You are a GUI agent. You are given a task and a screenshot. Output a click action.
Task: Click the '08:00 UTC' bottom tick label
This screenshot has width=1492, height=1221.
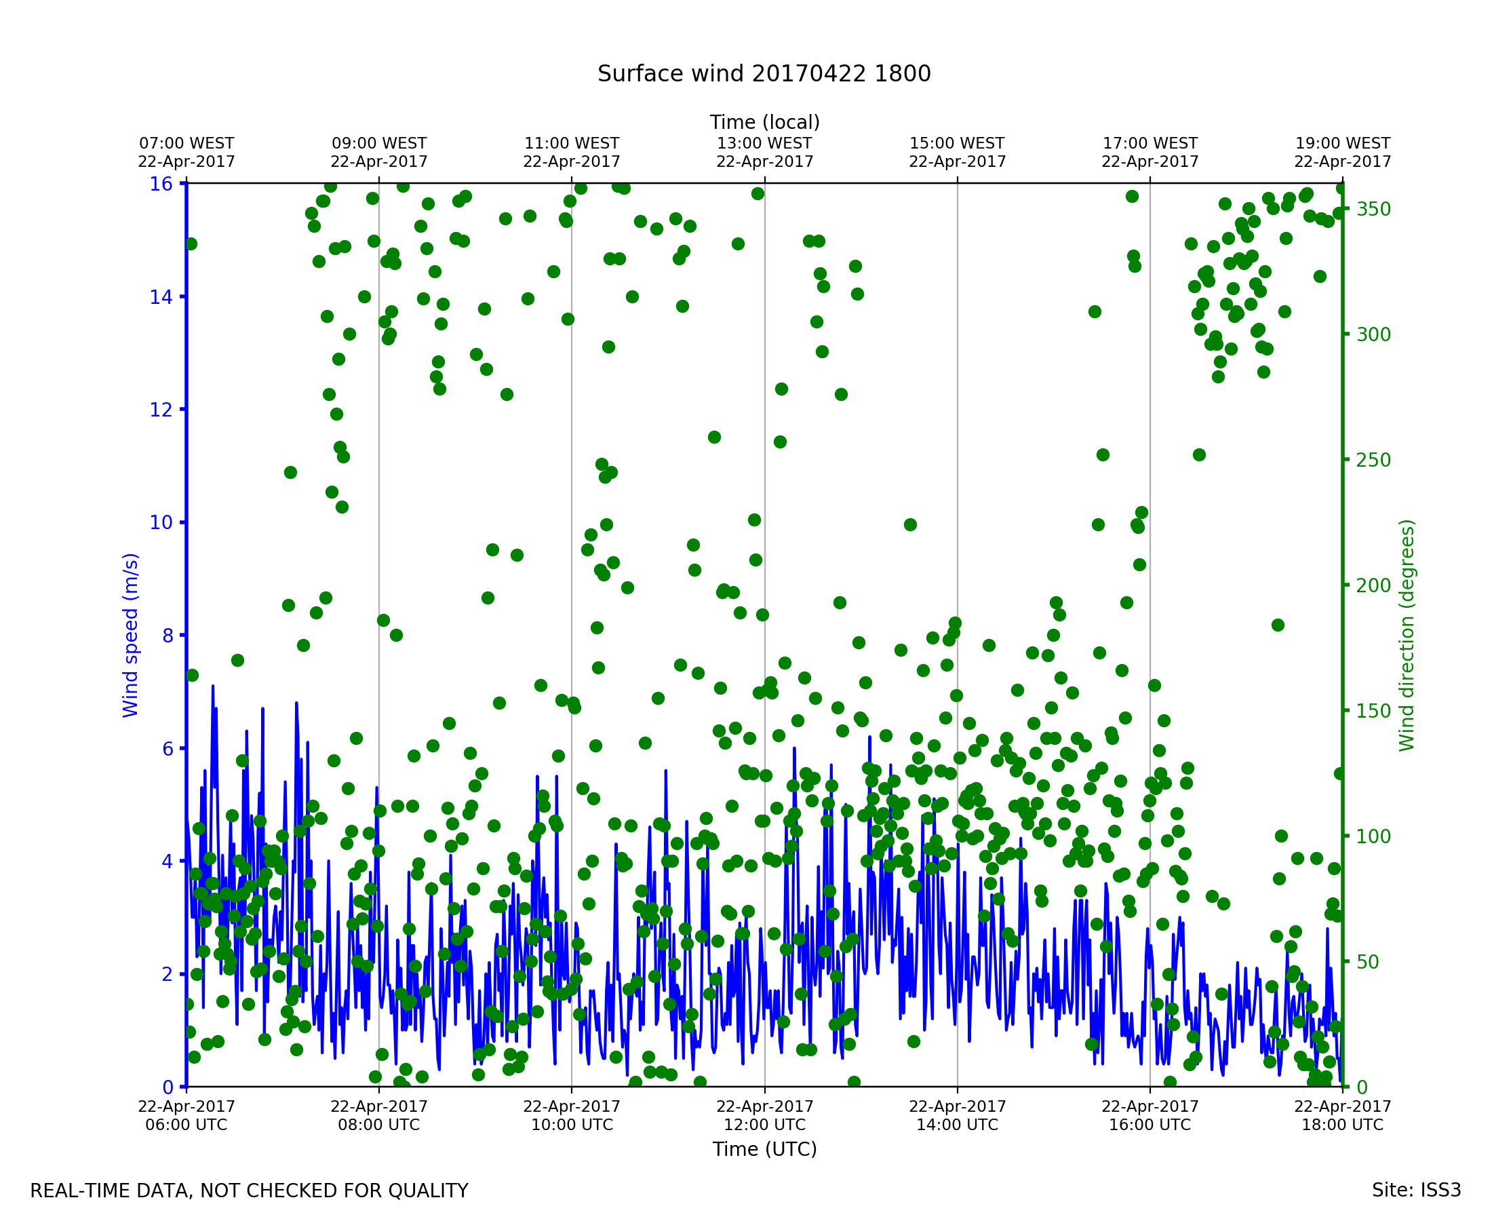[379, 1125]
